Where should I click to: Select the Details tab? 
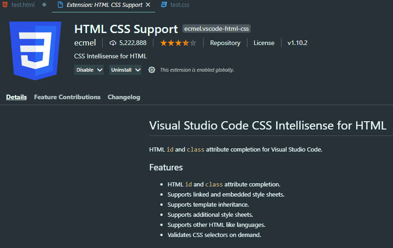point(16,97)
